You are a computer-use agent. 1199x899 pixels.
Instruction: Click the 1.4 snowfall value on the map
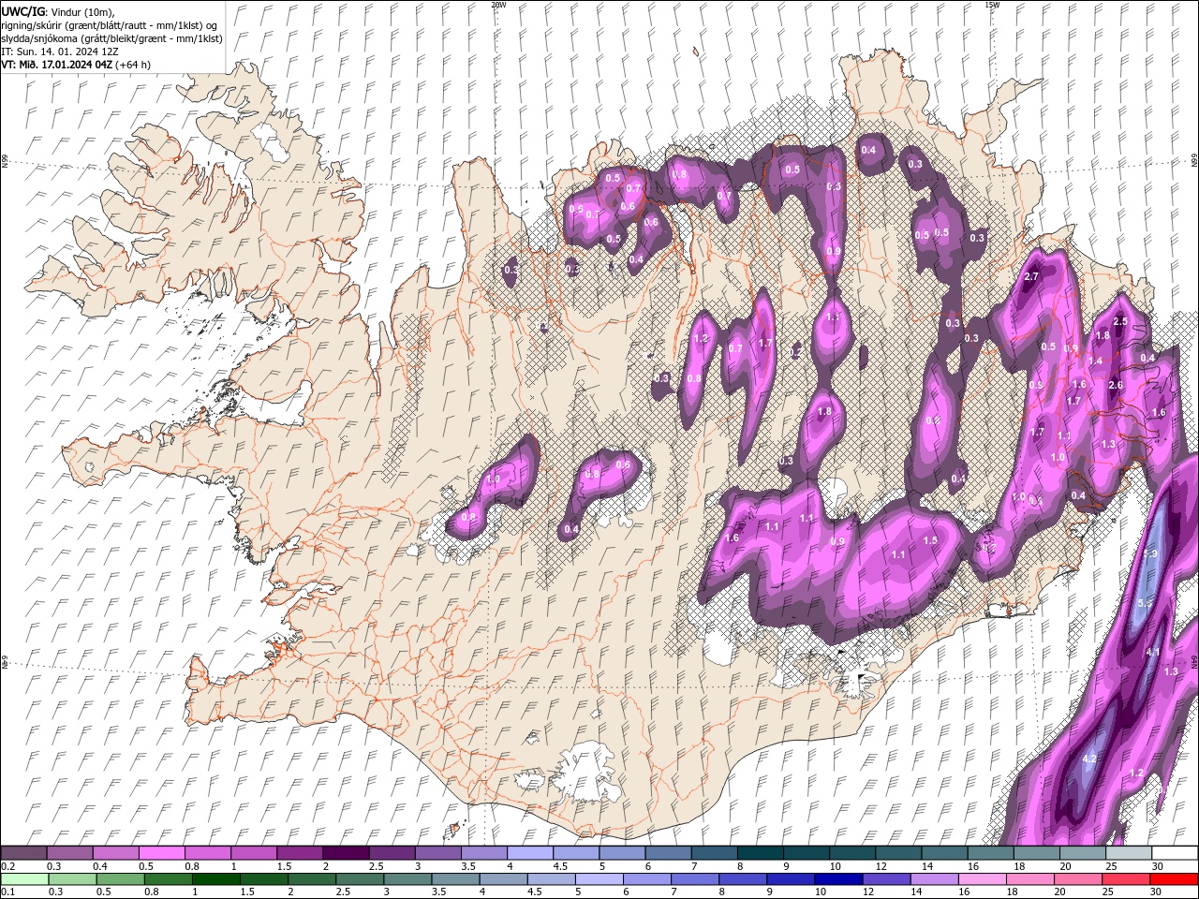(x=1094, y=361)
